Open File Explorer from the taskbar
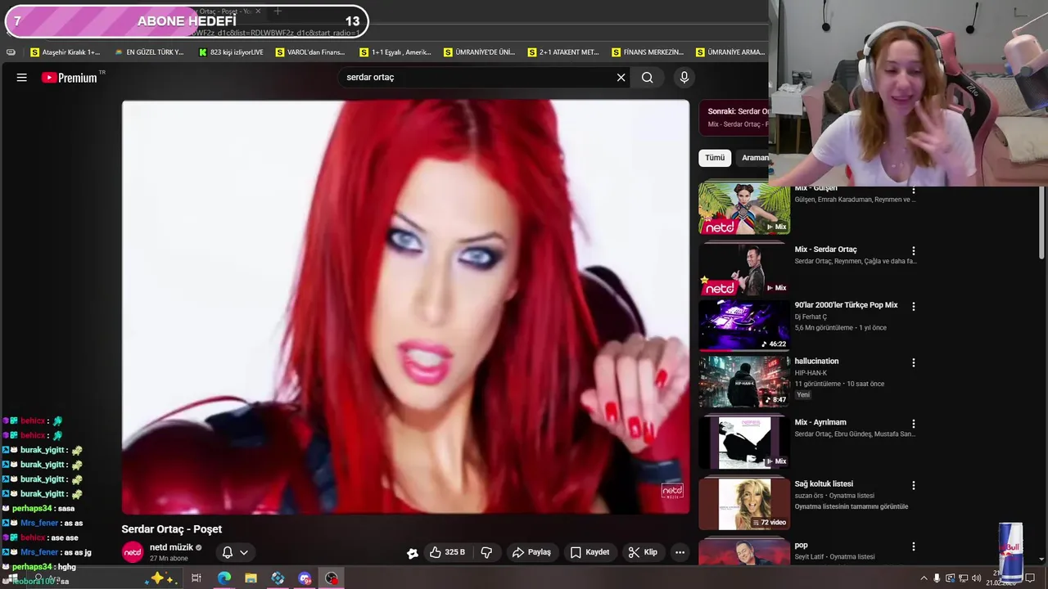 [251, 578]
